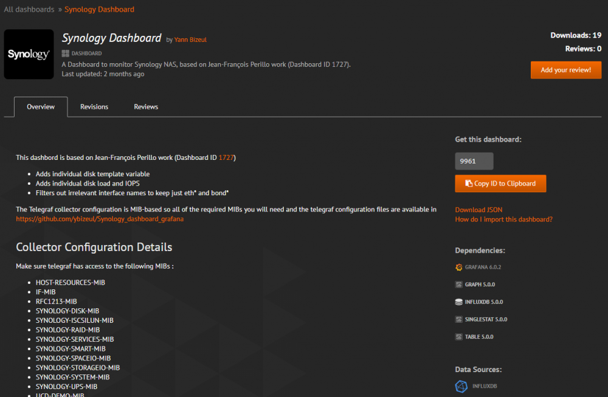Click Adds individual disk load and IOPS bullet
This screenshot has width=608, height=397.
(x=88, y=184)
